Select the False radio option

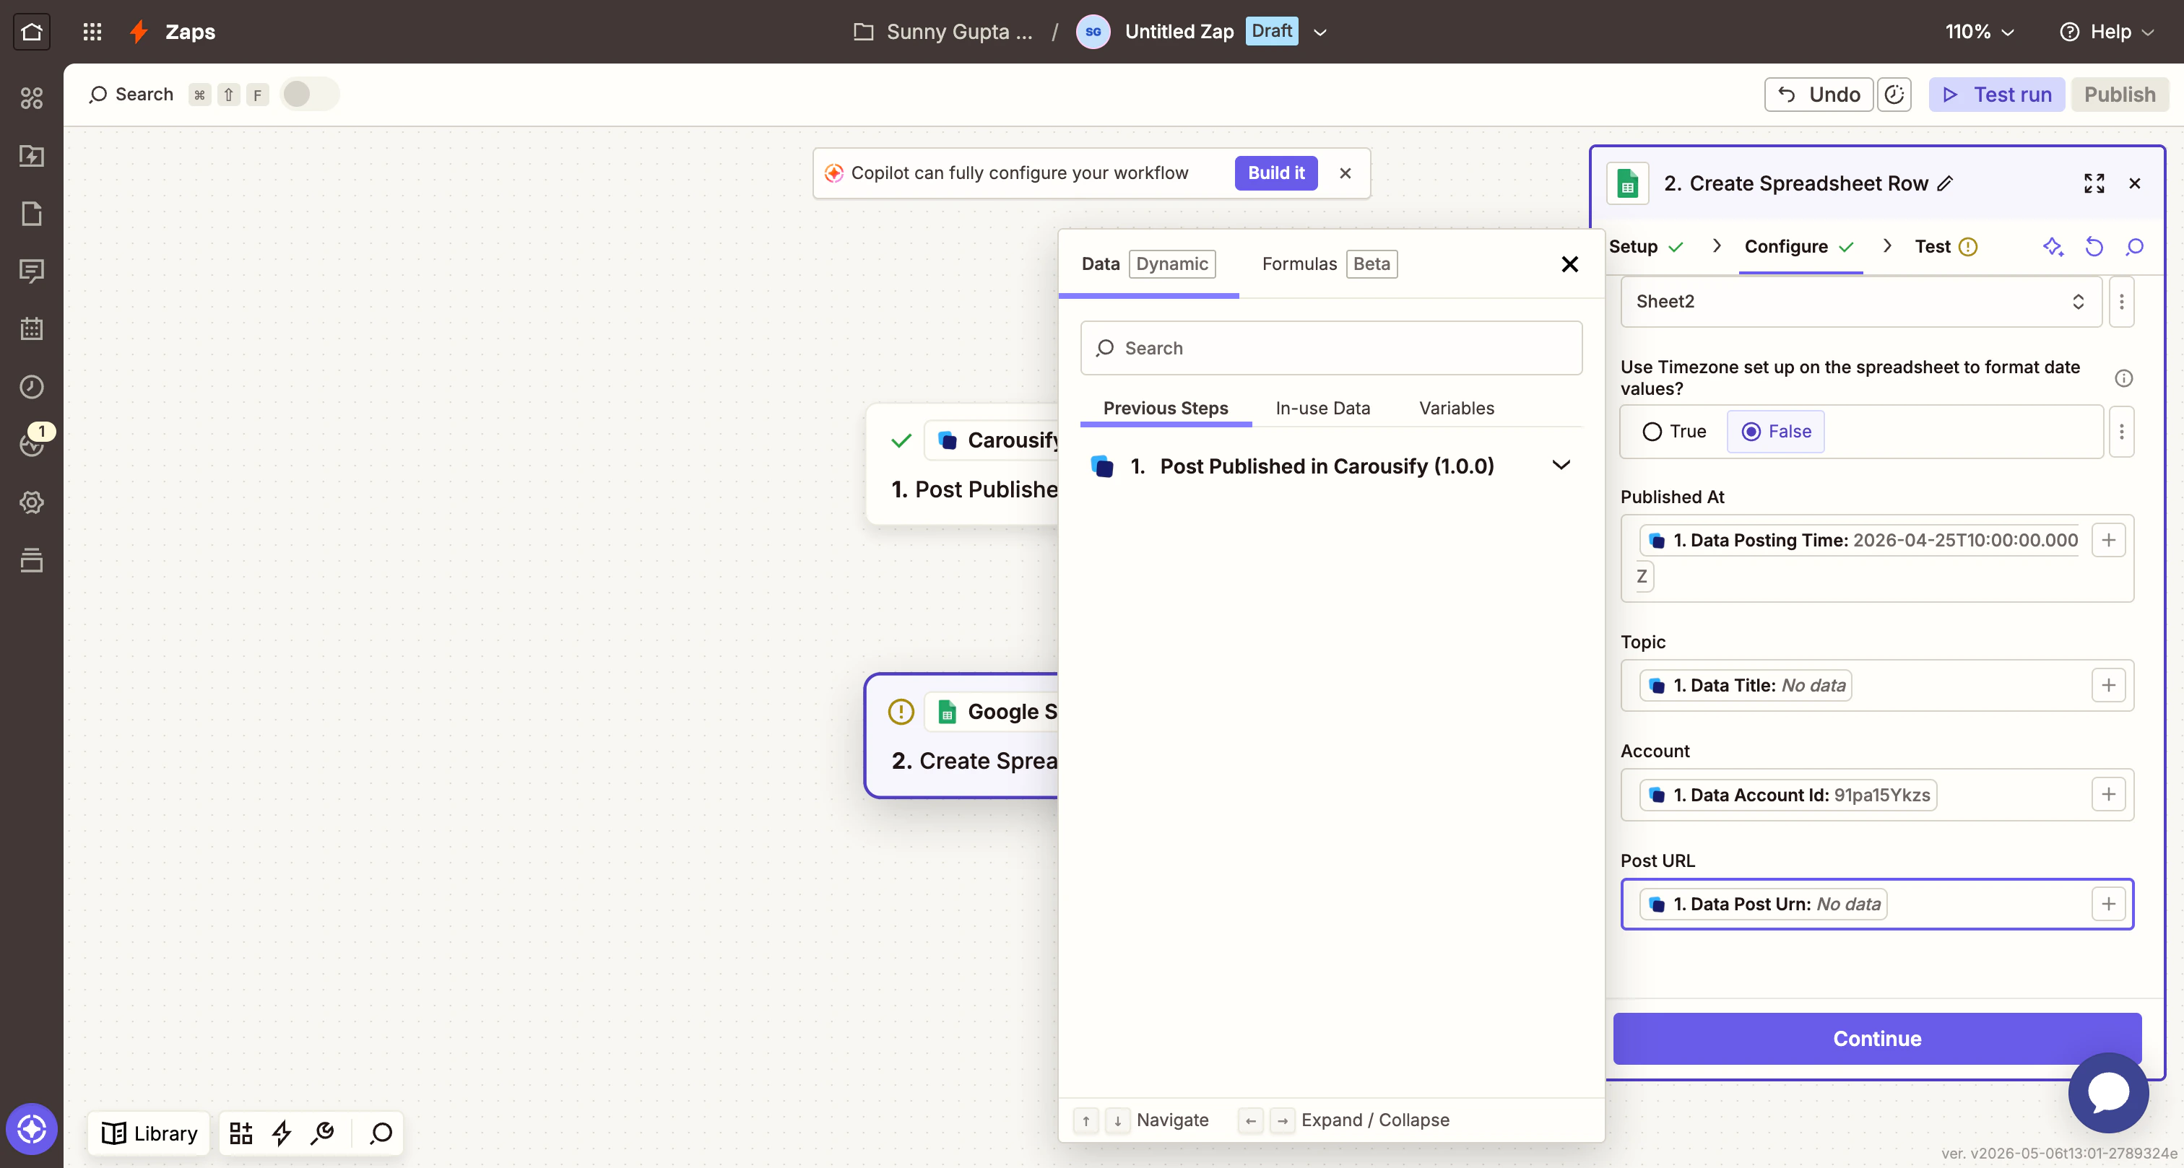pyautogui.click(x=1775, y=432)
